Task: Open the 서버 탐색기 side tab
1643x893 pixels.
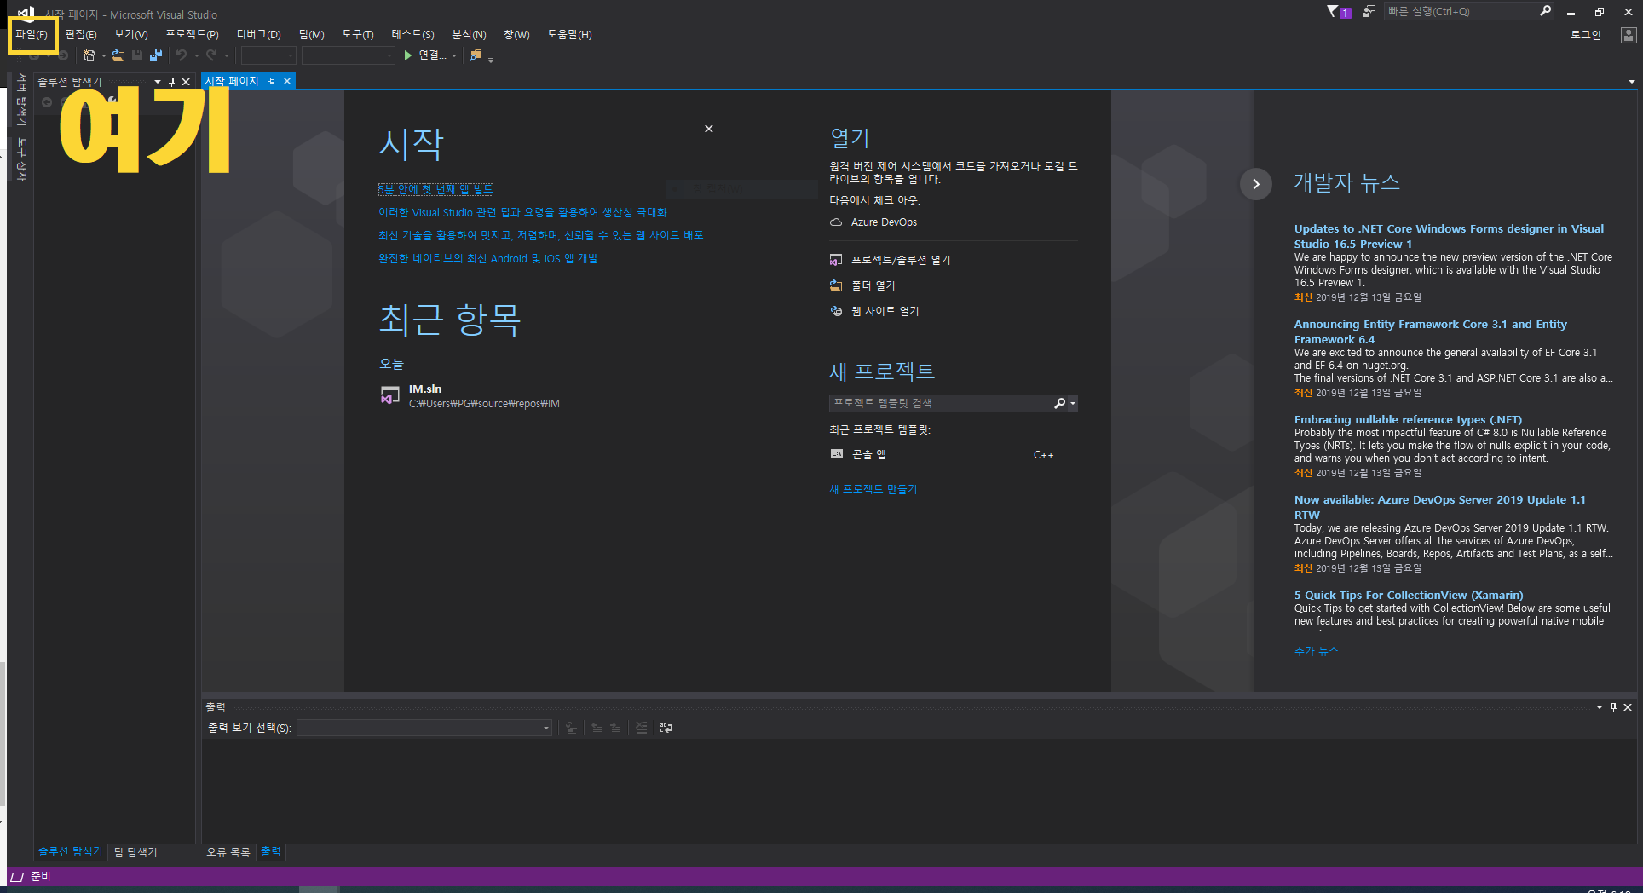Action: pyautogui.click(x=21, y=101)
